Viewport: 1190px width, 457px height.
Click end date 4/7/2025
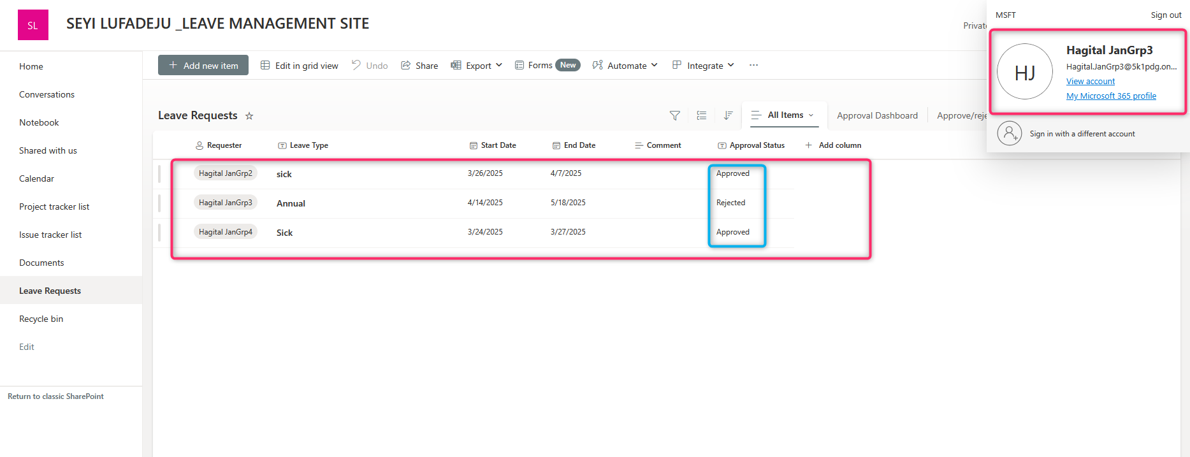tap(566, 173)
